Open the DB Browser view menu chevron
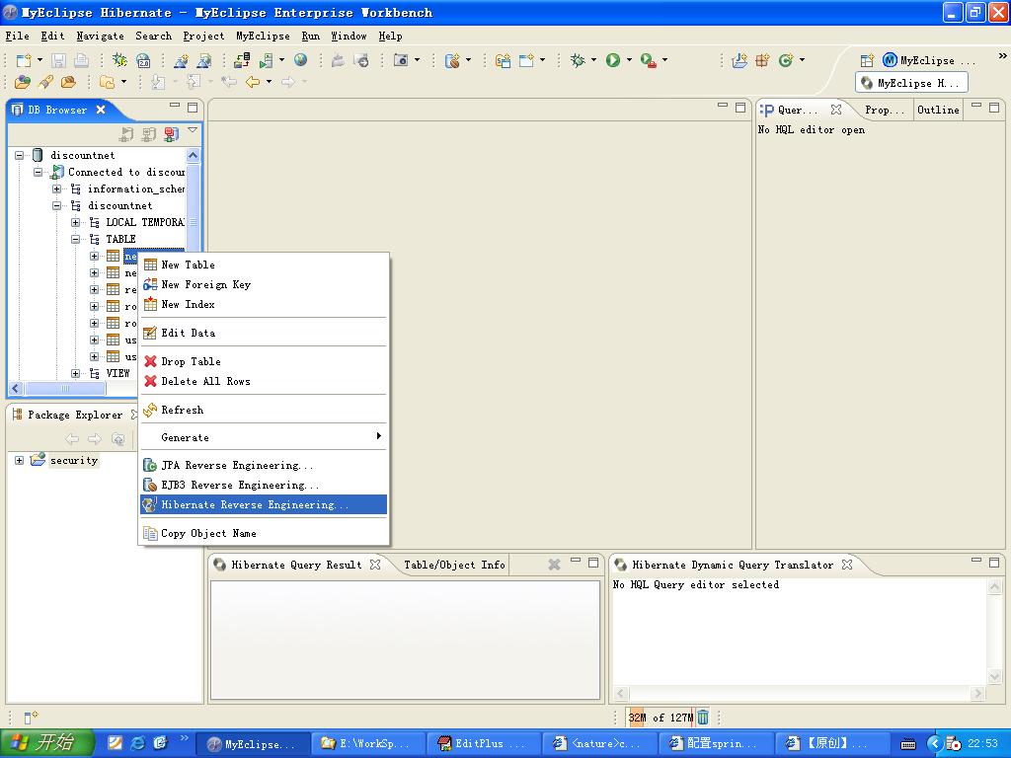 click(x=194, y=130)
